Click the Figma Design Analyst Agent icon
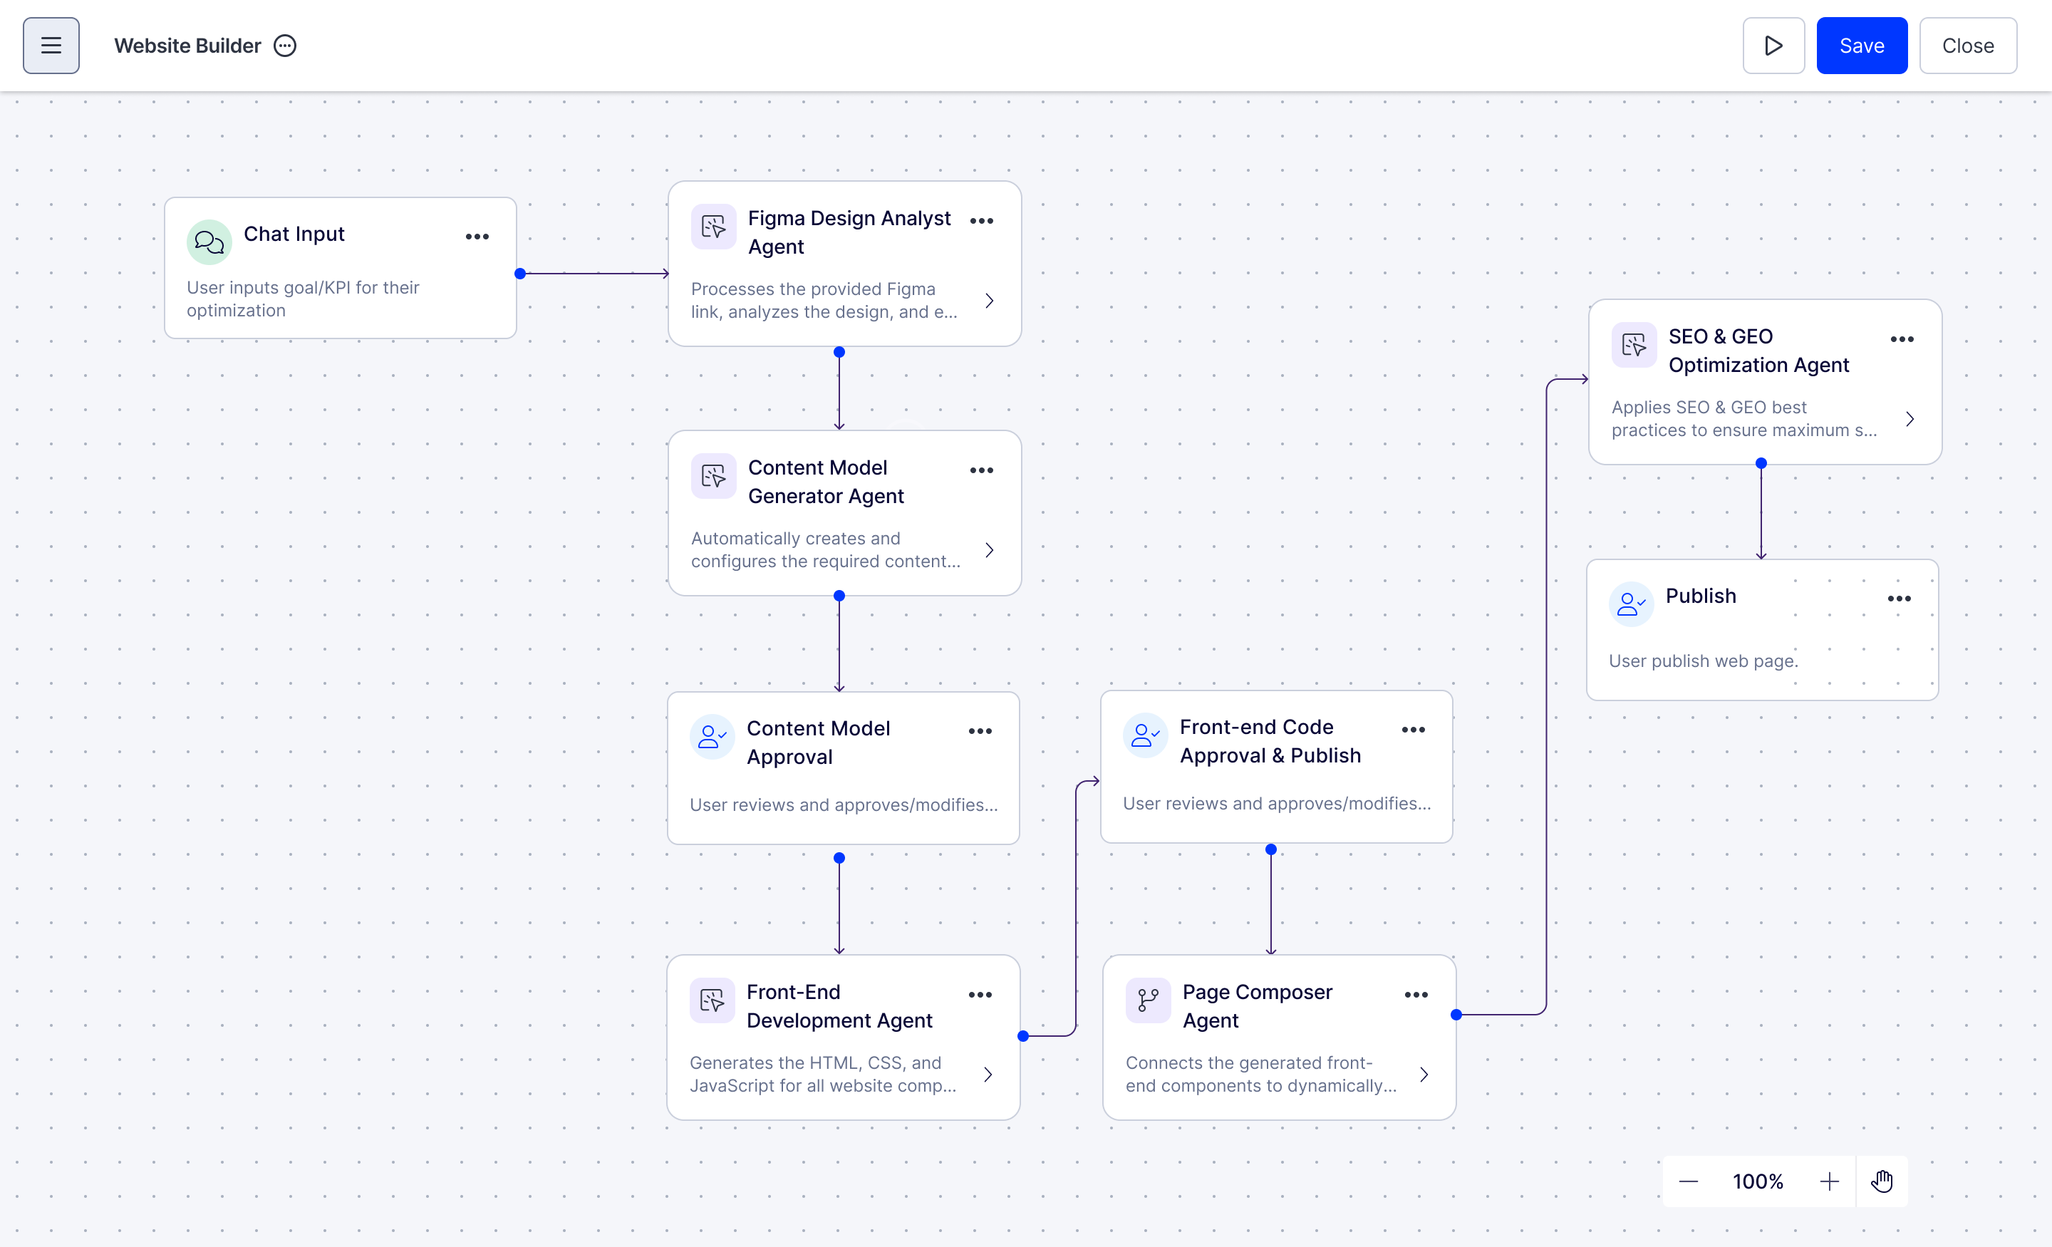 (713, 226)
